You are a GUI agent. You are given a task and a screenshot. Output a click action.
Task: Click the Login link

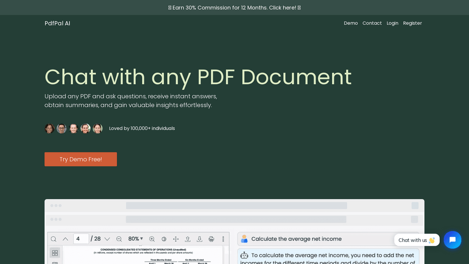pyautogui.click(x=392, y=23)
